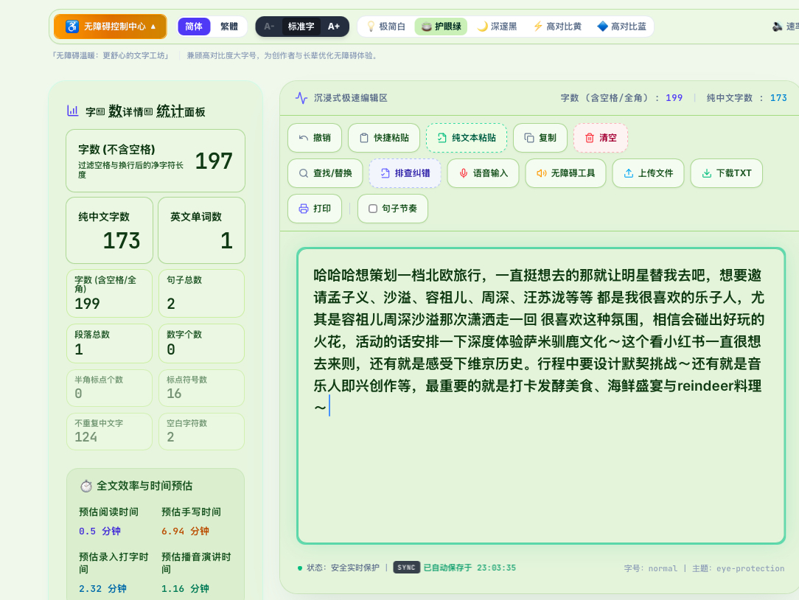Screen dimensions: 799x600
Task: Click the stopwatch icon beside 全文效率与时间预估
Action: [86, 486]
